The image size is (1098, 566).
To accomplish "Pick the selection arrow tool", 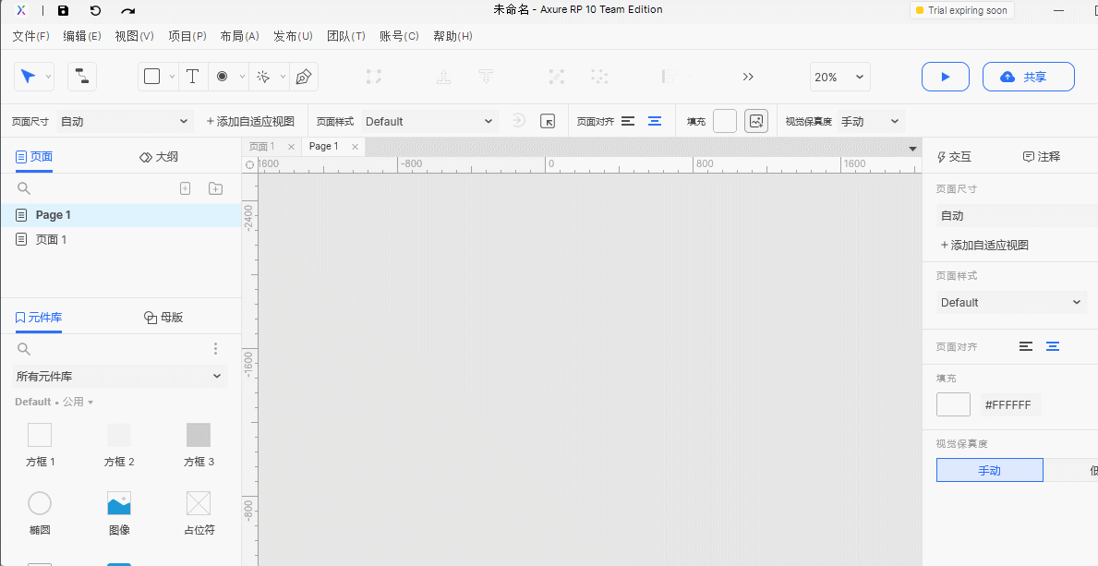I will point(28,77).
